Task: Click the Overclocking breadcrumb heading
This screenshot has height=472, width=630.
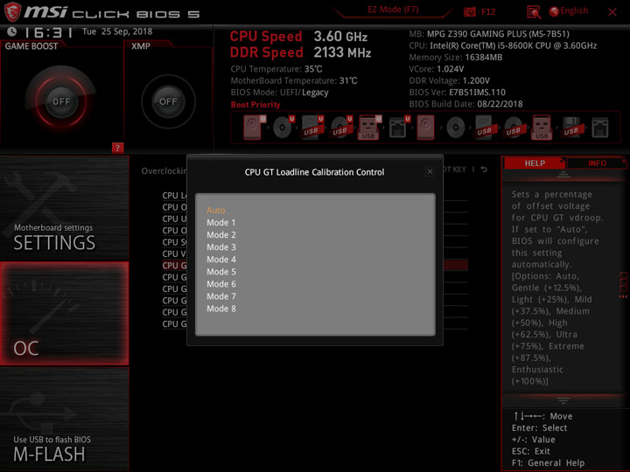Action: click(x=164, y=171)
